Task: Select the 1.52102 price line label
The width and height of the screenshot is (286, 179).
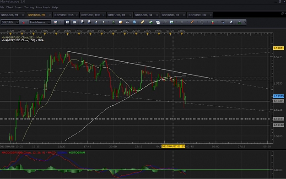Action: (x=279, y=125)
